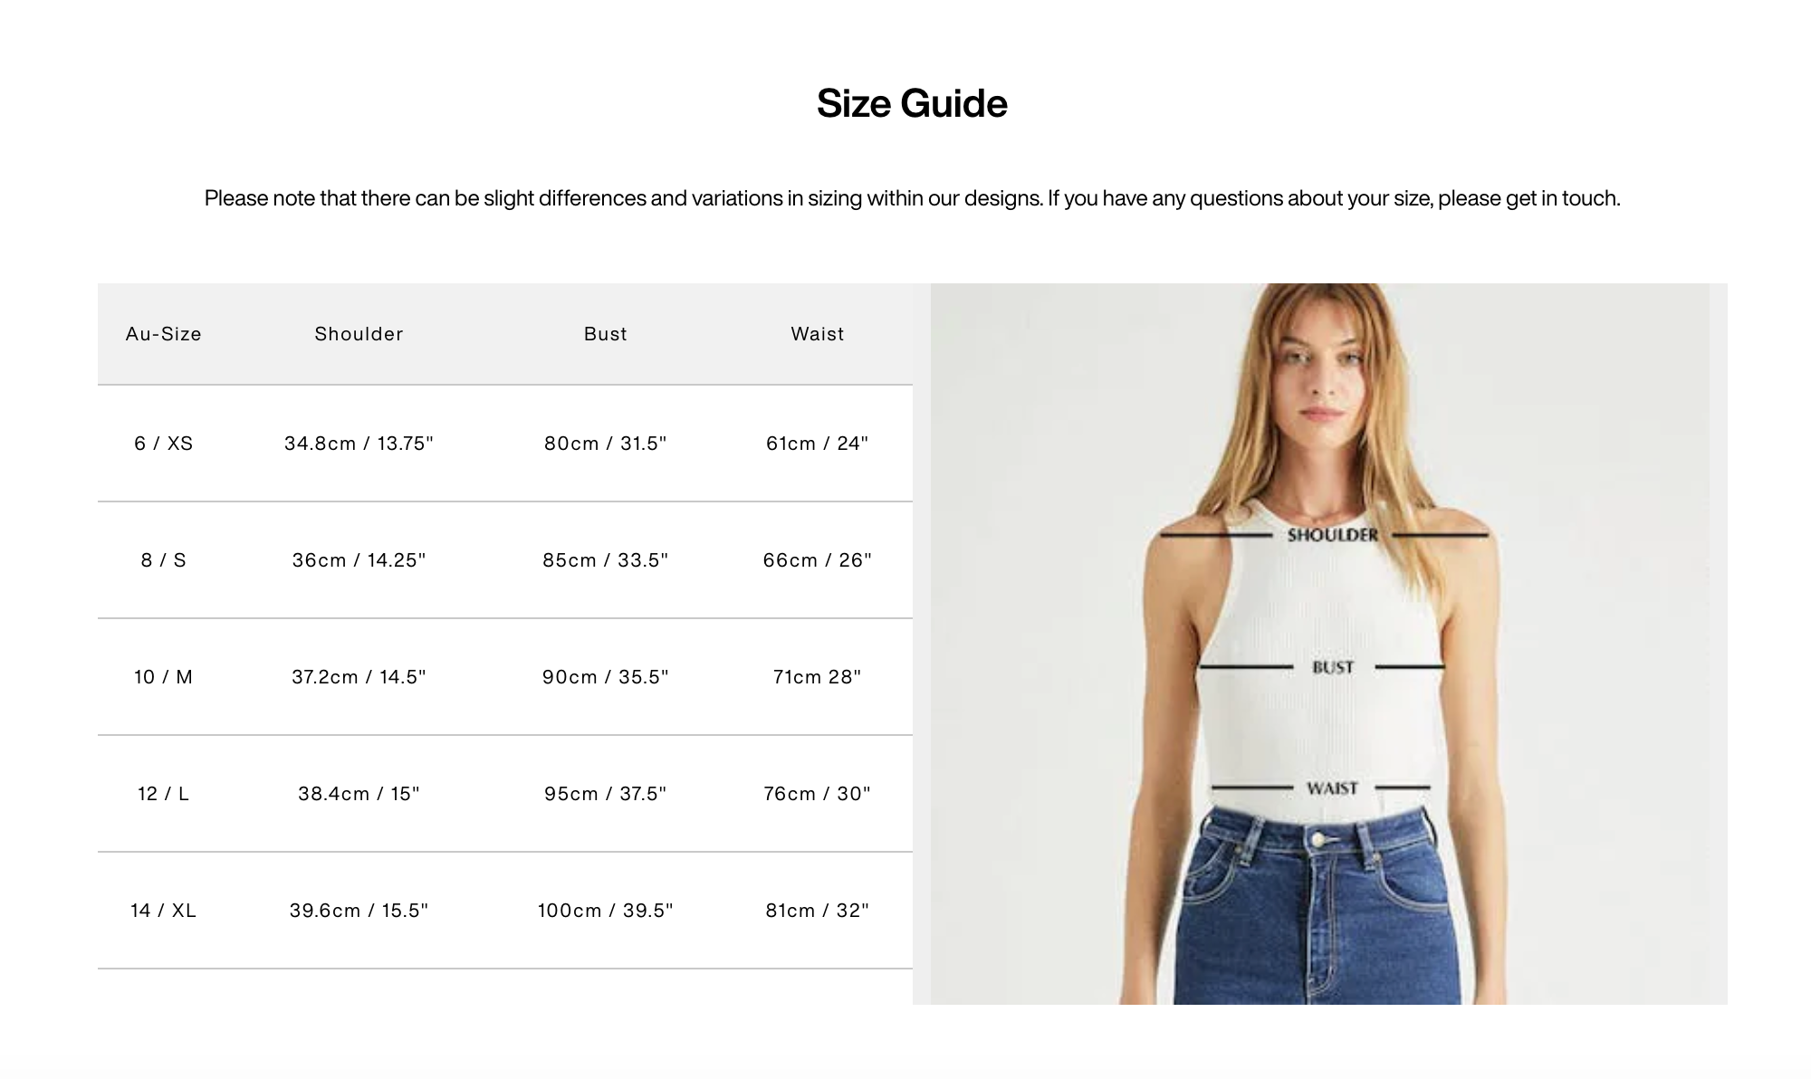Select the 100cm / 39.5" bust value

(x=605, y=911)
